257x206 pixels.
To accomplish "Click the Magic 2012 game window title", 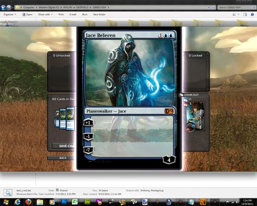I will coord(7,24).
